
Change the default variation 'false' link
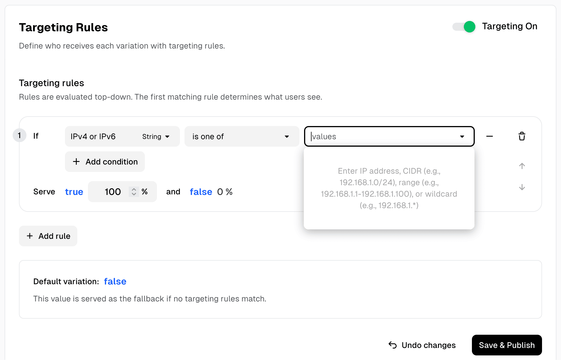tap(115, 281)
